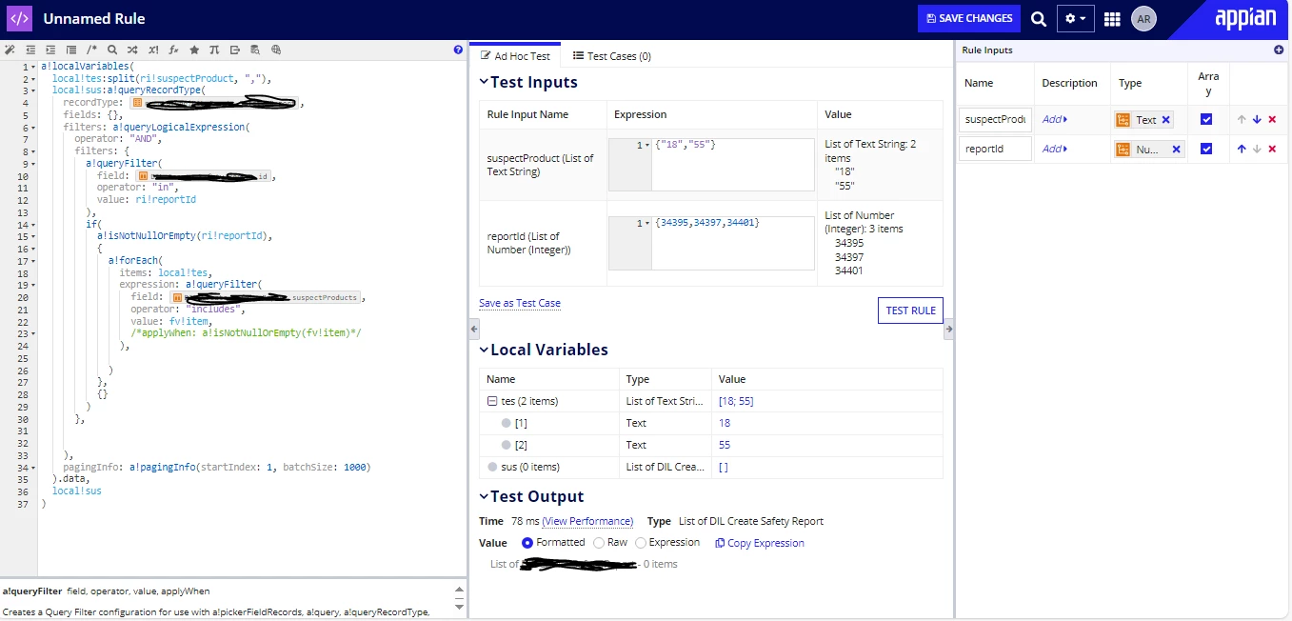Click the shuffle arrows icon in editor toolbar

tap(132, 50)
